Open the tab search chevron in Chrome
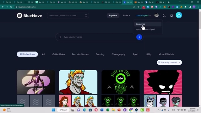Viewport: 201px width, 113px height. 180,2
